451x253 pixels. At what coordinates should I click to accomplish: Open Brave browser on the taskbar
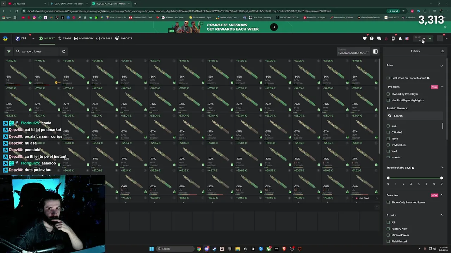click(284, 249)
